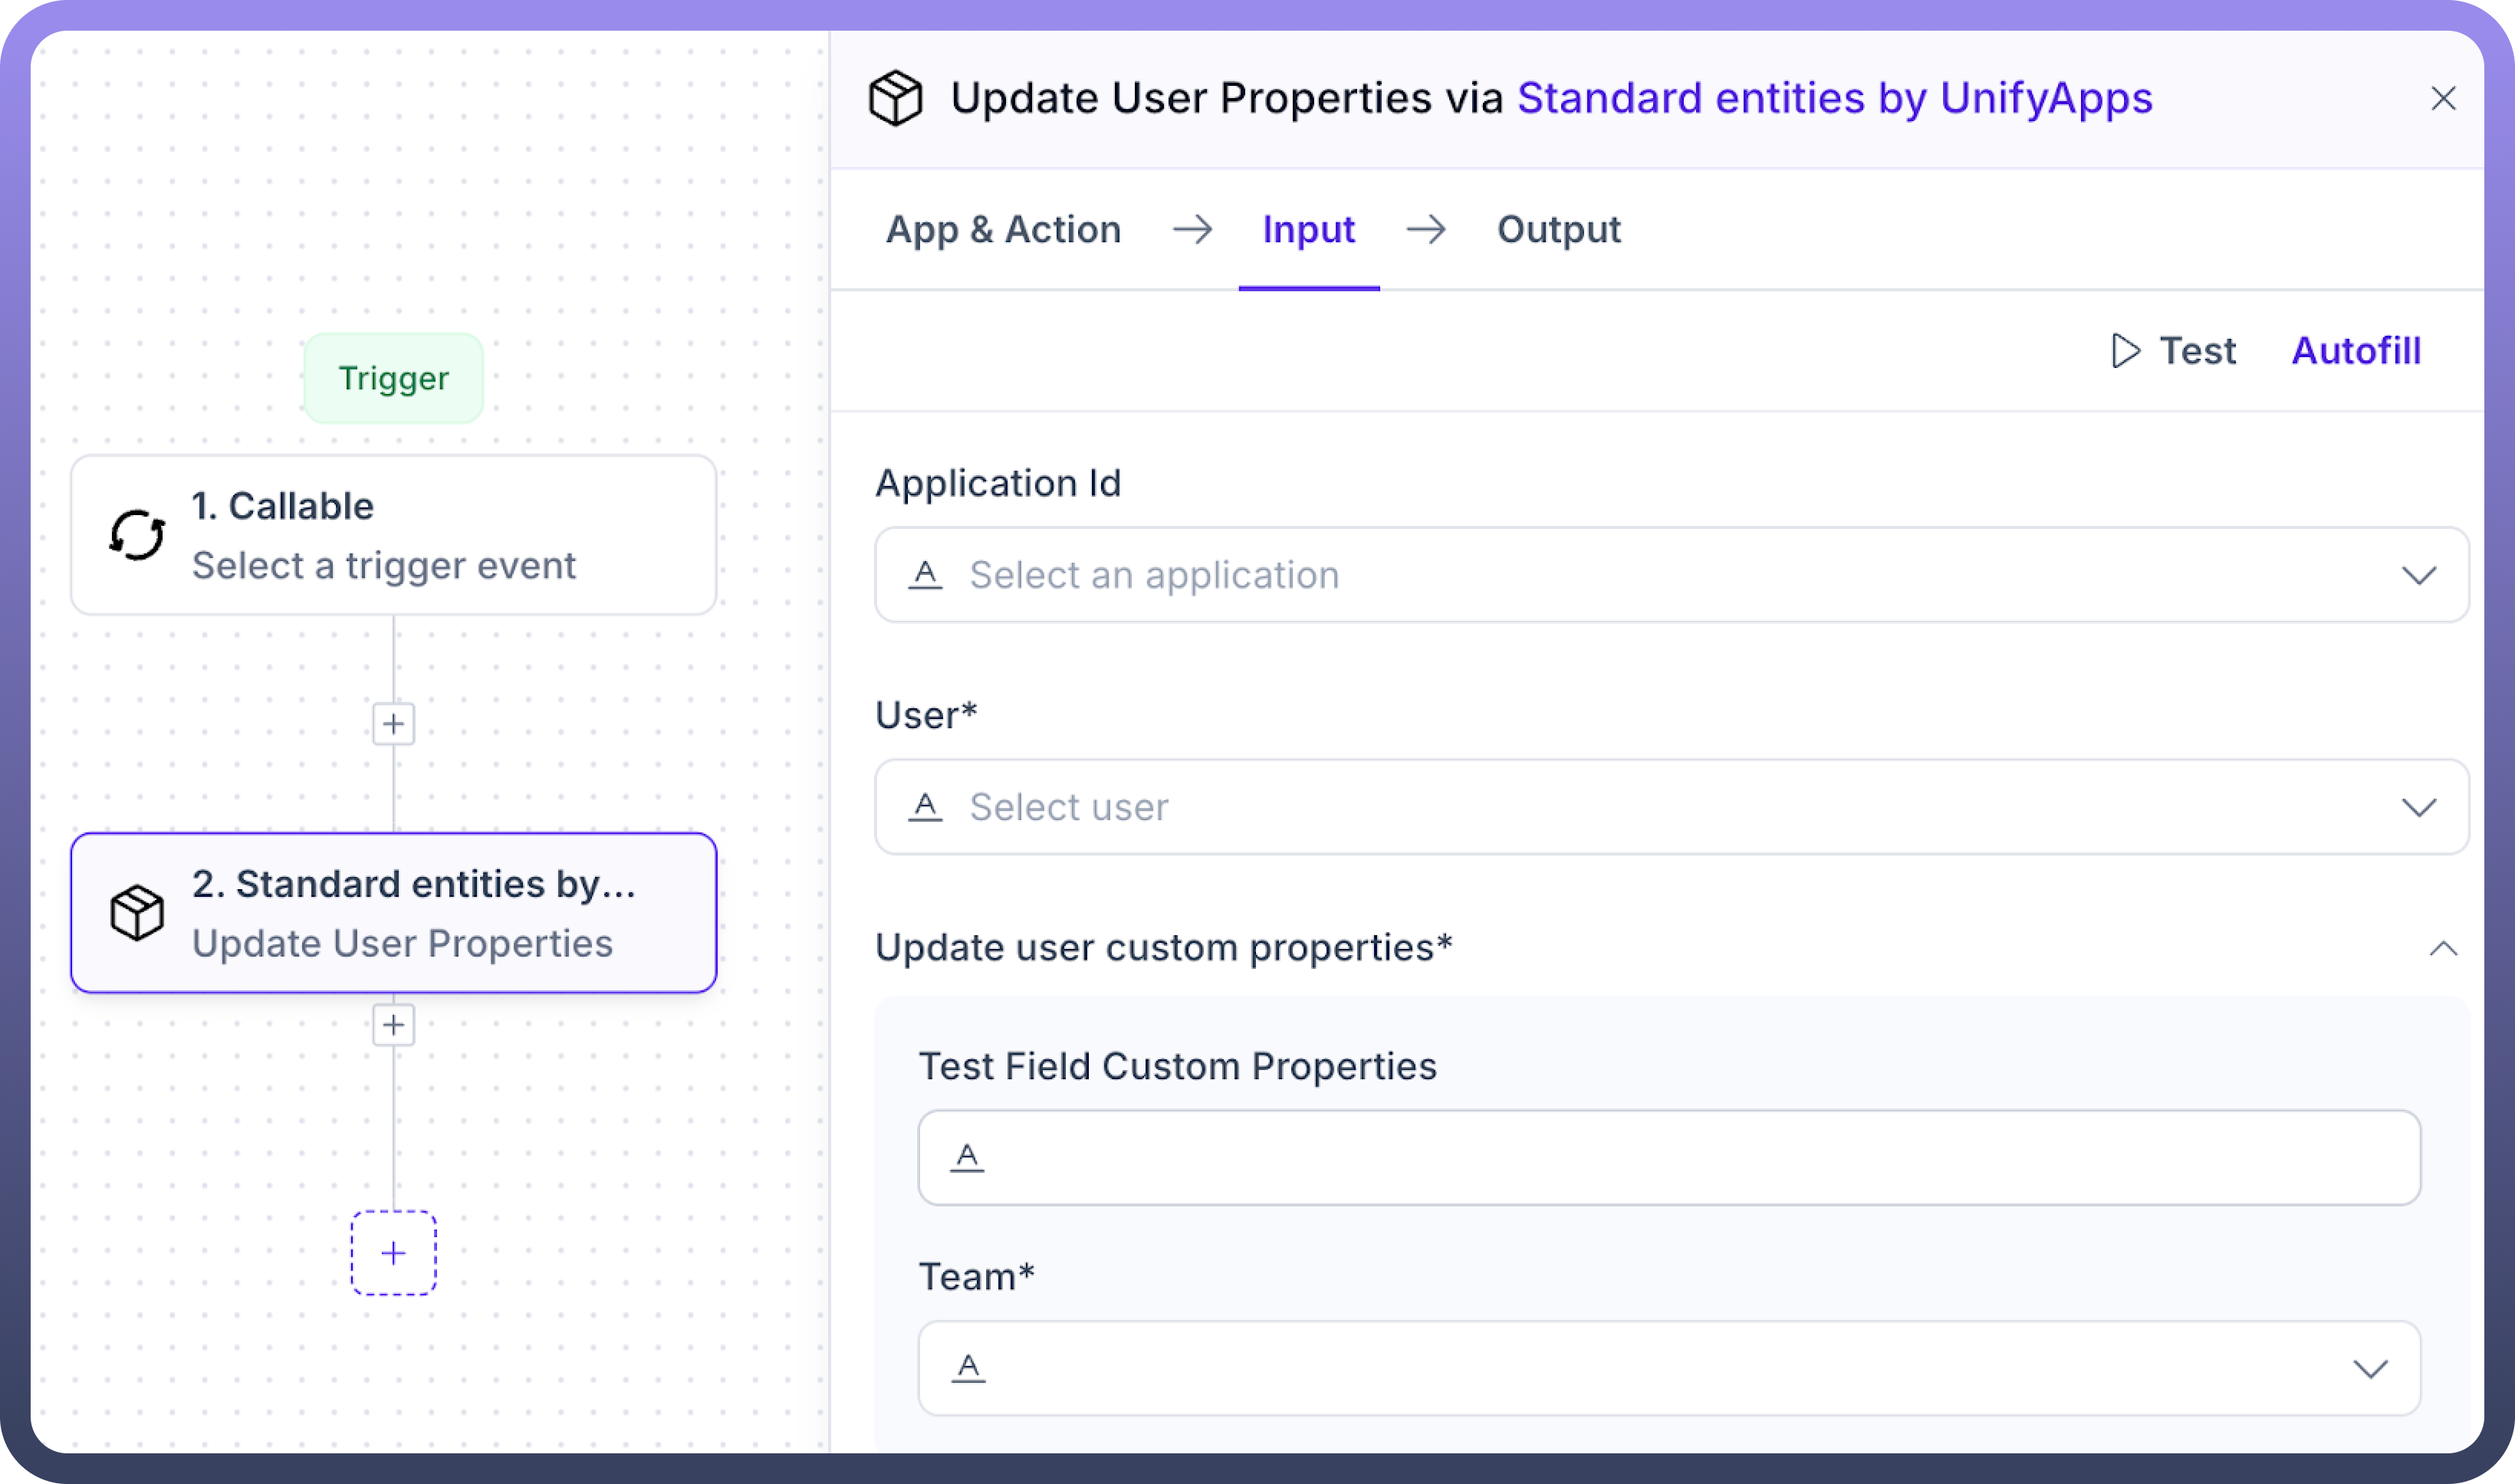Click the Autofill link
Image resolution: width=2515 pixels, height=1484 pixels.
click(x=2356, y=351)
